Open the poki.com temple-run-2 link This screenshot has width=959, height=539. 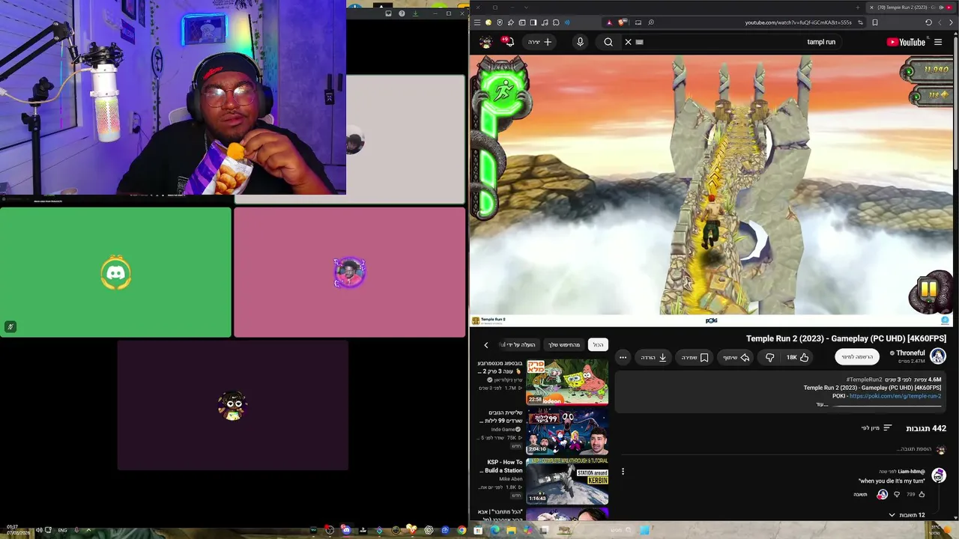[895, 396]
